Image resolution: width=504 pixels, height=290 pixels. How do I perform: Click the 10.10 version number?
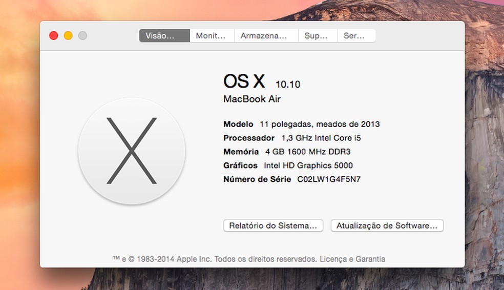(x=288, y=84)
